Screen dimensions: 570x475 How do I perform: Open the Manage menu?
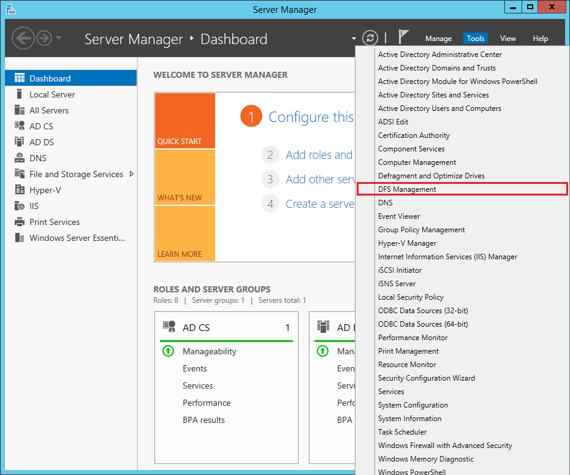click(438, 38)
